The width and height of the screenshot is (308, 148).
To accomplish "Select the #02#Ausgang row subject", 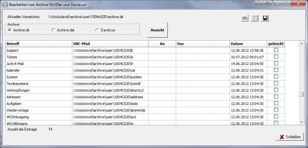I will pyautogui.click(x=18, y=117).
